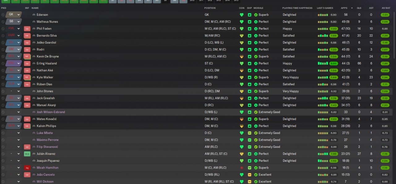Toggle the picked checkmark for John Stones
396x184 pixels.
pyautogui.click(x=3, y=91)
